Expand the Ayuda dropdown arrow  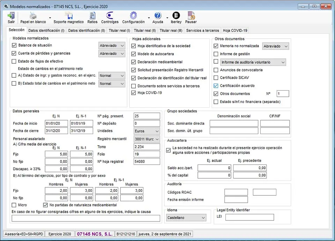167,18
